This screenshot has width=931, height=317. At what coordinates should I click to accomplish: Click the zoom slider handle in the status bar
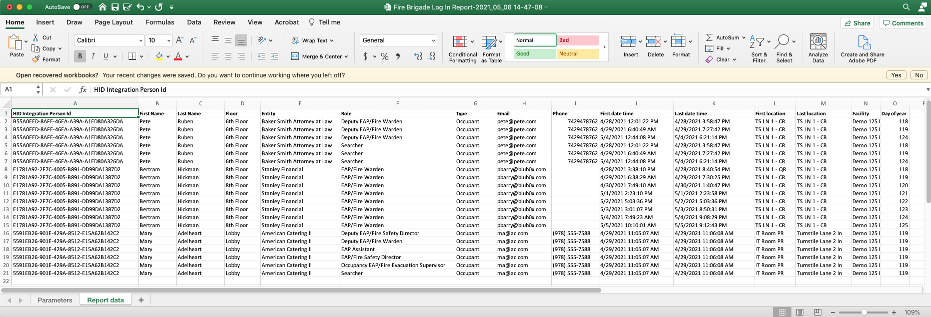864,312
